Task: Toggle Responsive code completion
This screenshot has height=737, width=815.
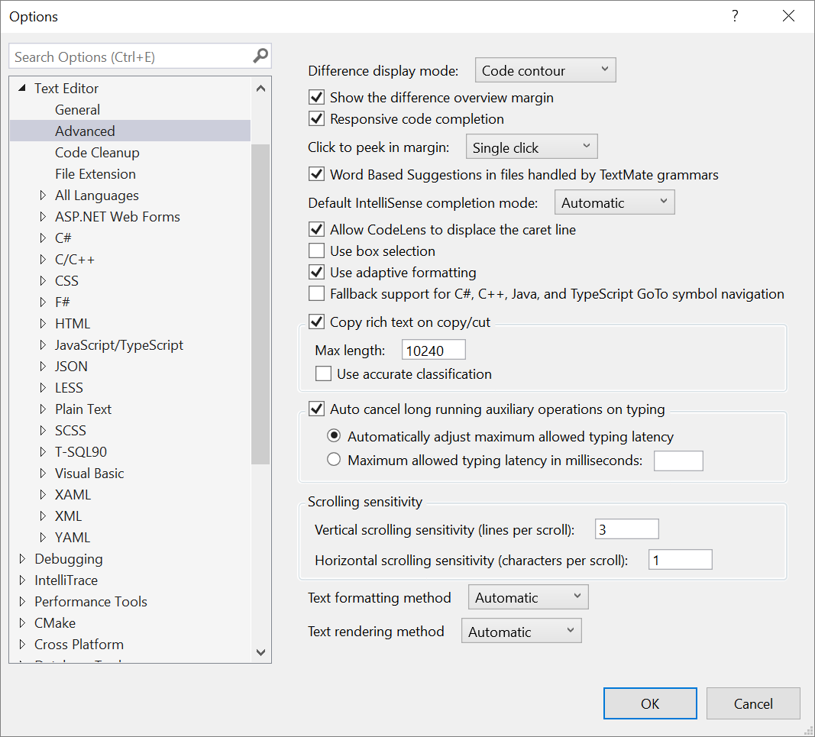Action: click(x=316, y=118)
